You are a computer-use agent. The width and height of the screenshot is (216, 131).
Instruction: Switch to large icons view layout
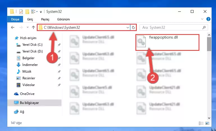tap(207, 123)
